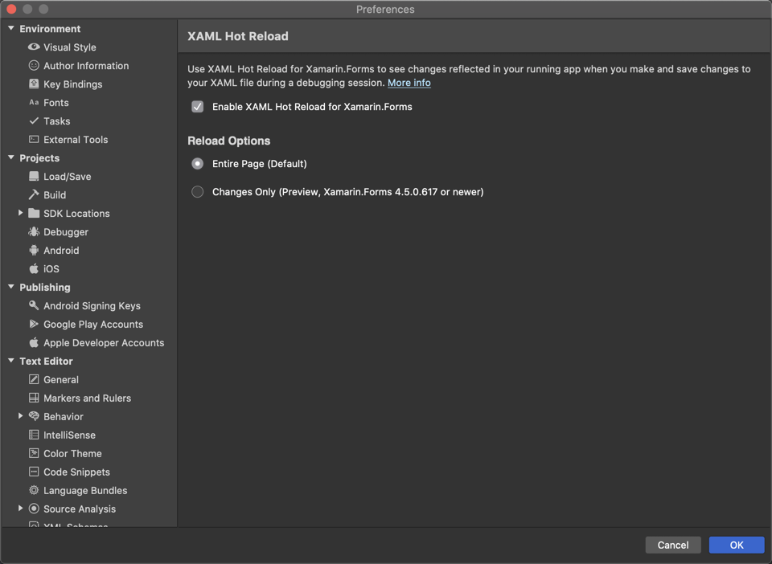This screenshot has width=772, height=564.
Task: Select the Debugger preferences icon
Action: 33,231
